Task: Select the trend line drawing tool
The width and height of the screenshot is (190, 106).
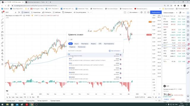Action: pos(2,19)
